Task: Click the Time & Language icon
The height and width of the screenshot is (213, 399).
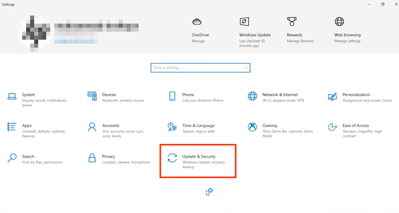Action: (172, 127)
